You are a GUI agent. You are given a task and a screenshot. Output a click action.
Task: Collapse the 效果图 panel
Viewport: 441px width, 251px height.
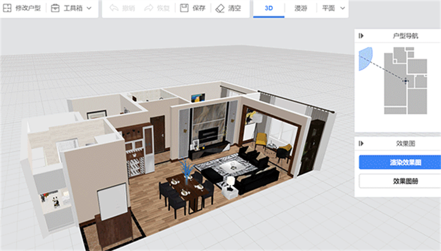(361, 143)
